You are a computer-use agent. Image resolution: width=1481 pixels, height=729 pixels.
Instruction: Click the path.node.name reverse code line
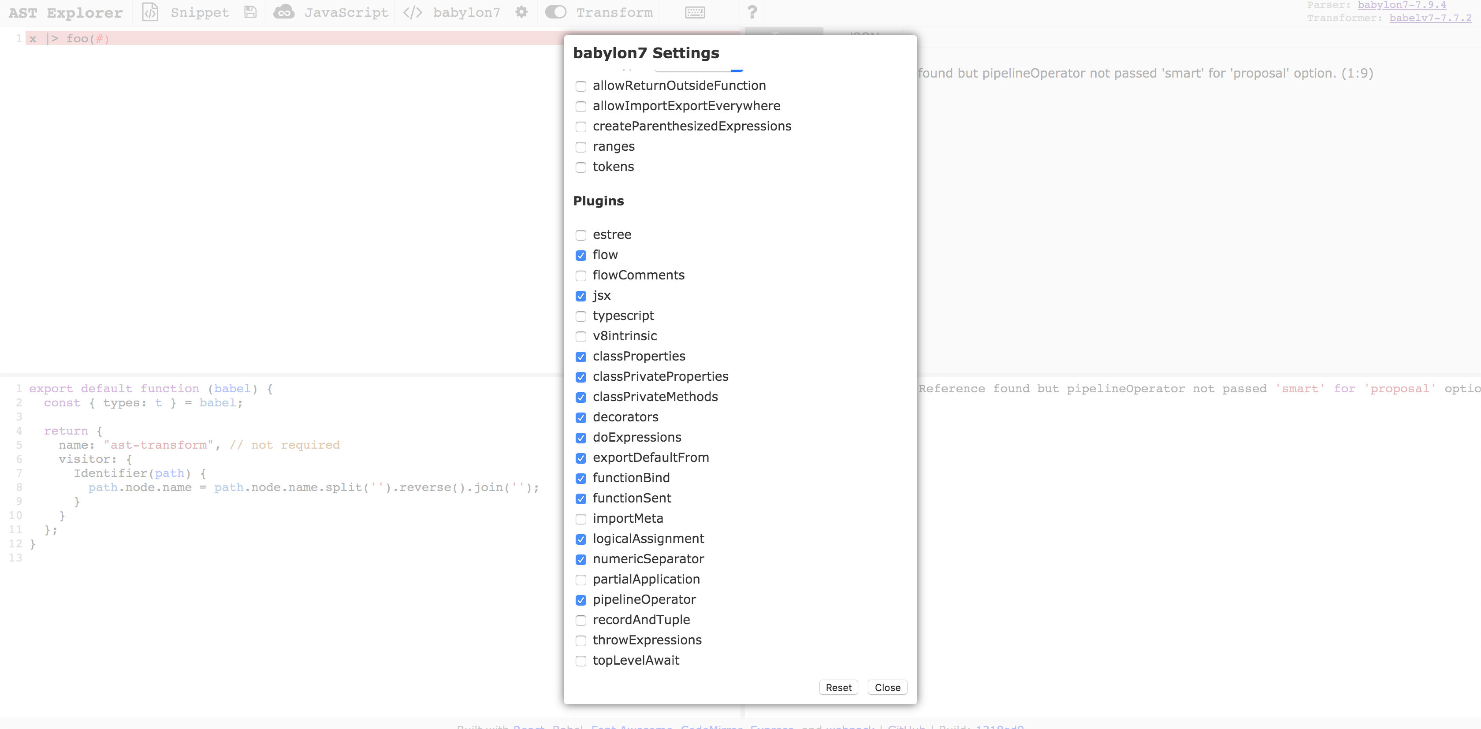(x=314, y=487)
